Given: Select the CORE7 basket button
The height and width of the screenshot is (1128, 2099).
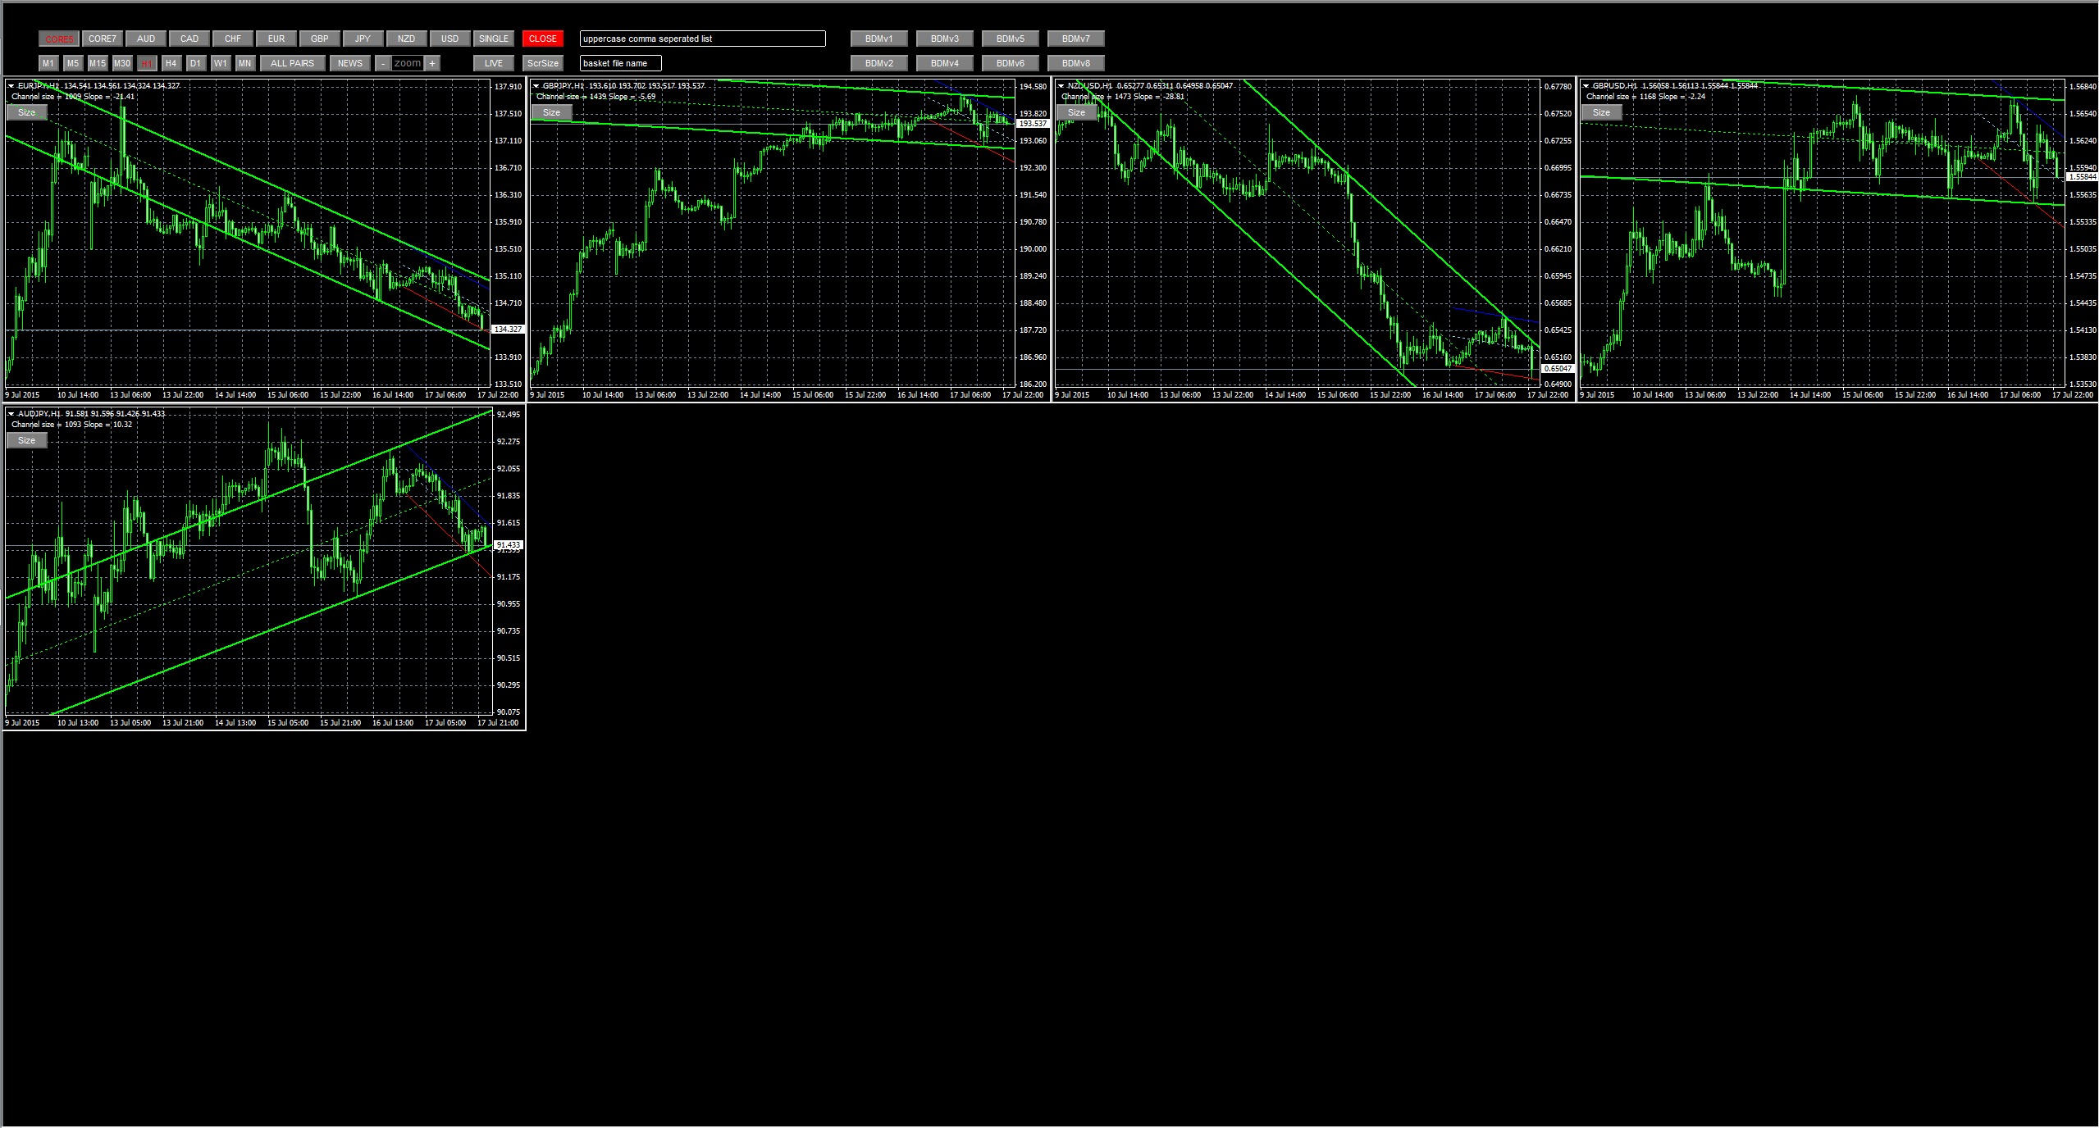Looking at the screenshot, I should click(x=103, y=39).
